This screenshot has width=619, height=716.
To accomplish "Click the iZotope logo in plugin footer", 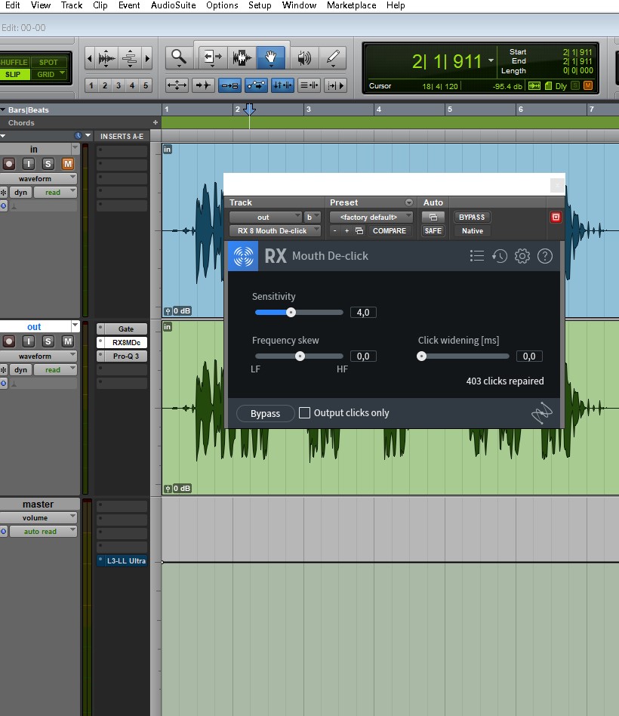I will (x=542, y=413).
